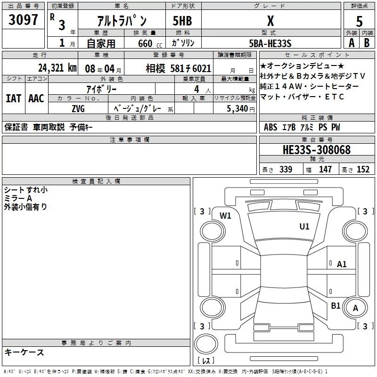Select the color code ZVG field
The height and width of the screenshot is (377, 377).
point(78,108)
